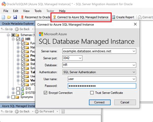
Task: Open the View menu
Action: coord(26,11)
